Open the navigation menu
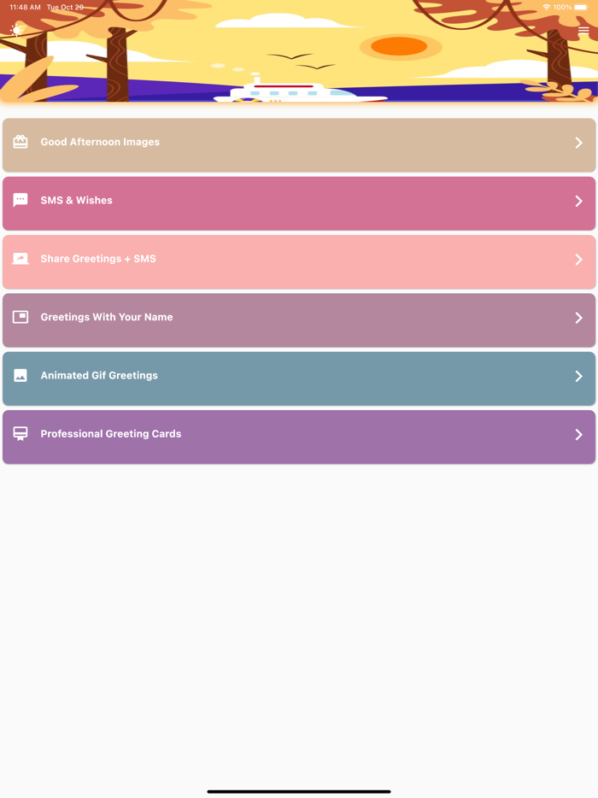Viewport: 598px width, 798px height. pyautogui.click(x=584, y=30)
